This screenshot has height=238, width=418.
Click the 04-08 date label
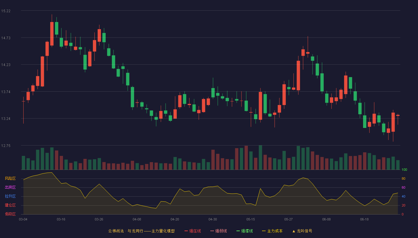137,219
